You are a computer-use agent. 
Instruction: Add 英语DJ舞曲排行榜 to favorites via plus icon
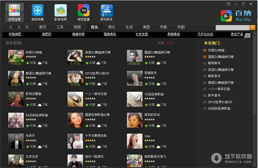[x=87, y=63]
